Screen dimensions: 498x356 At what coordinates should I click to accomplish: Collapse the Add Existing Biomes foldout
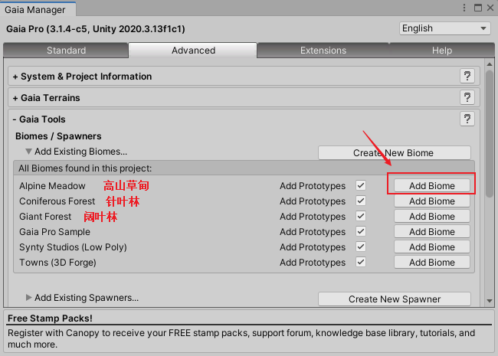click(x=28, y=152)
